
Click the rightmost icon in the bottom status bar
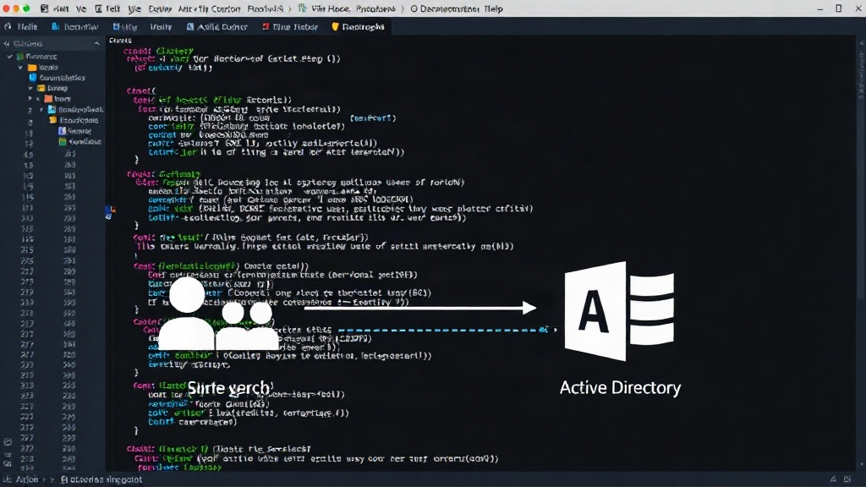847,479
